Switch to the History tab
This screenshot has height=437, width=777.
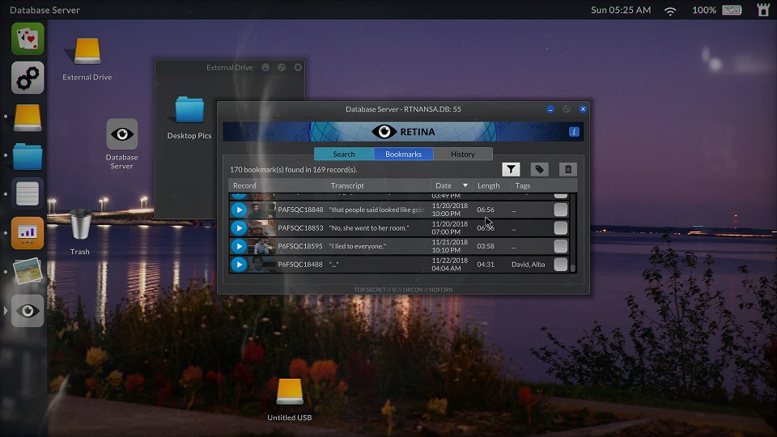[x=463, y=154]
